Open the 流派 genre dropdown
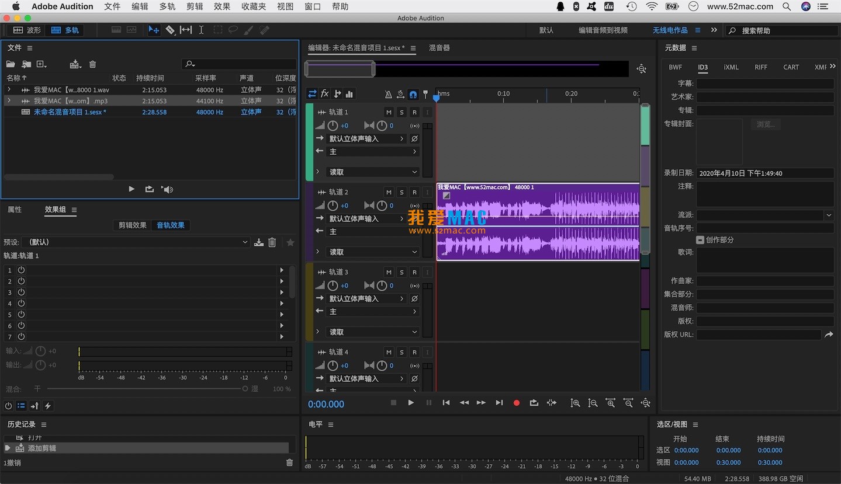This screenshot has height=484, width=841. tap(829, 215)
